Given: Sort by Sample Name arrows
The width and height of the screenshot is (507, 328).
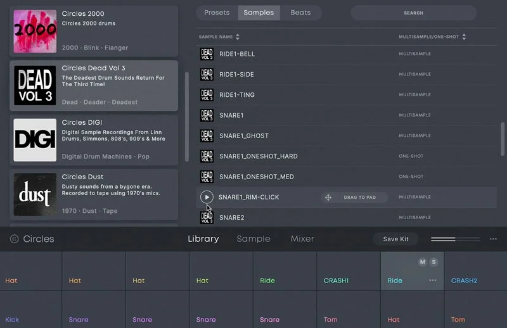Looking at the screenshot, I should pyautogui.click(x=238, y=37).
